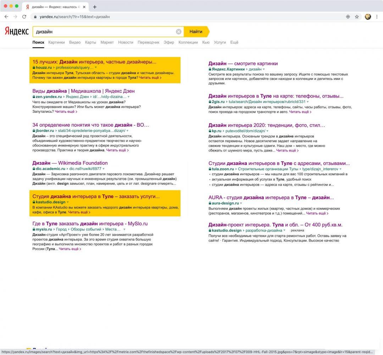Screen dimensions: 383x355
Task: Expand dropdown arrow beside houzz.ru result
Action: pyautogui.click(x=96, y=67)
